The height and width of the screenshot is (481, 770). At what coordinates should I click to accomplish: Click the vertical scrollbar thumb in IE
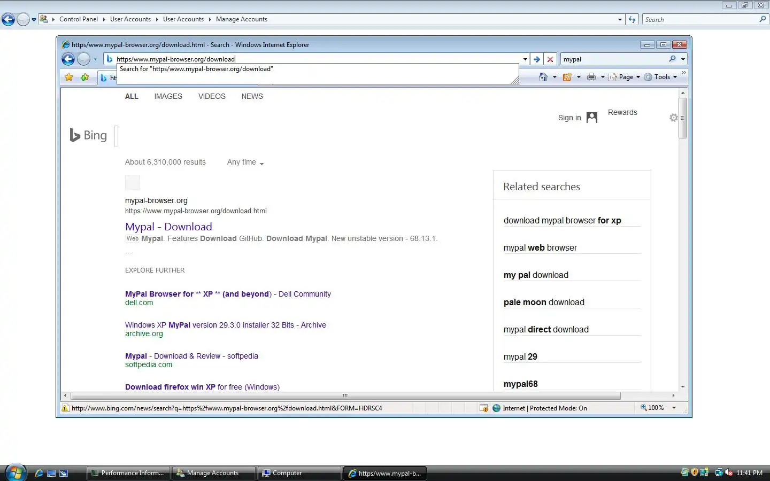click(683, 119)
